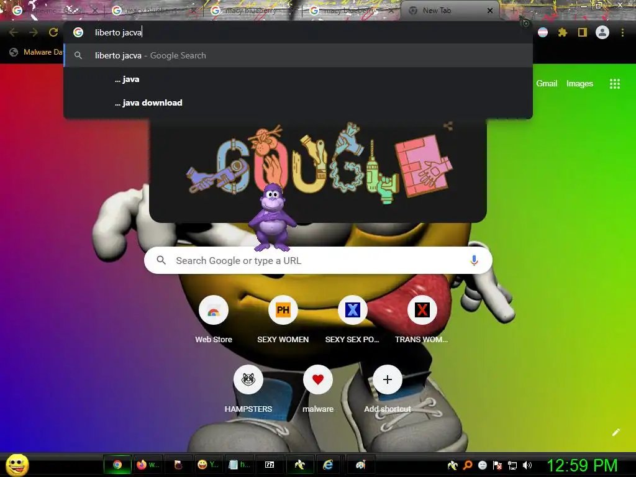Screen dimensions: 636x477
Task: Click the volume speaker tray icon
Action: tap(527, 465)
